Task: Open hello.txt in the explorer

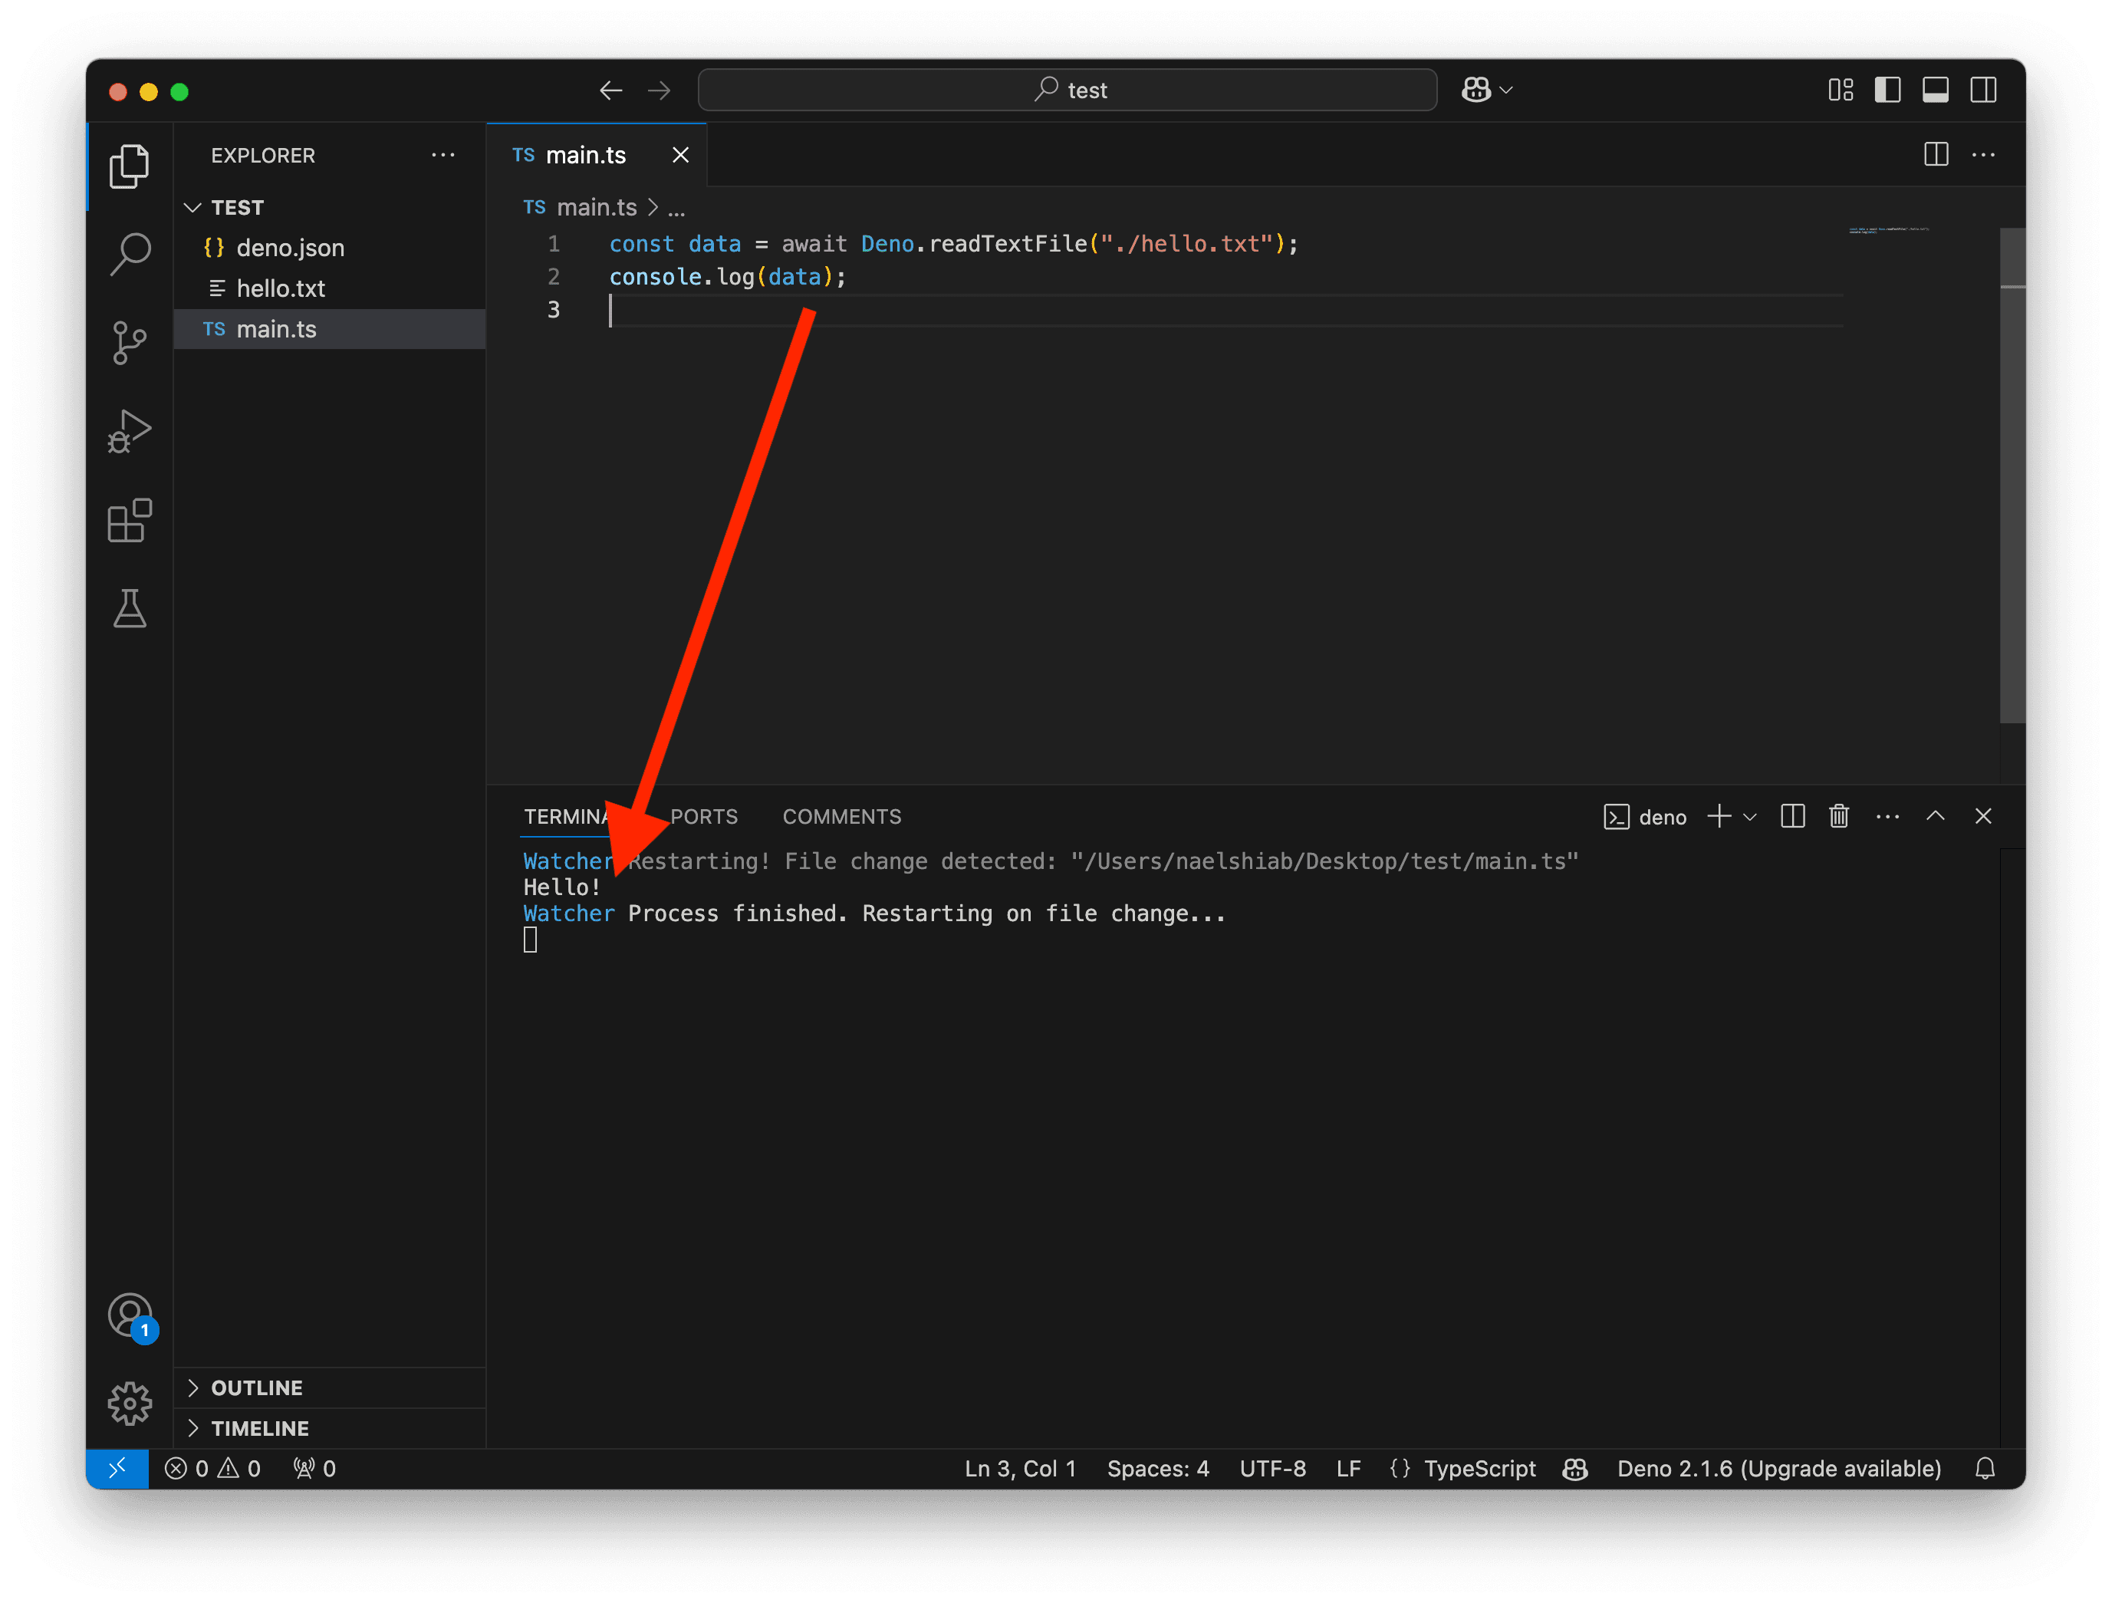Action: 331,288
